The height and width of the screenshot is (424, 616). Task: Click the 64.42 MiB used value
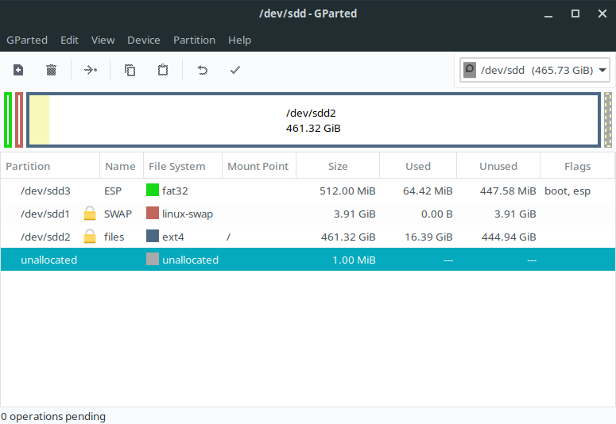(x=428, y=191)
